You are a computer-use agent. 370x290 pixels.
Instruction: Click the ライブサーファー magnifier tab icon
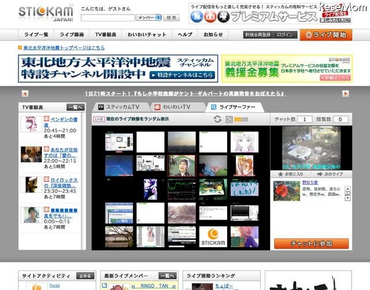coord(213,107)
